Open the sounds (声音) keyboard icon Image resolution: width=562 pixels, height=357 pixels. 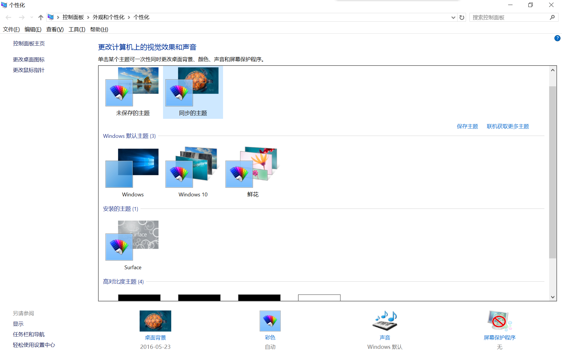tap(385, 321)
